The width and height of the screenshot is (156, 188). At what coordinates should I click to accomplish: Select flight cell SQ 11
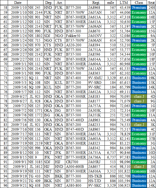coord(35,78)
